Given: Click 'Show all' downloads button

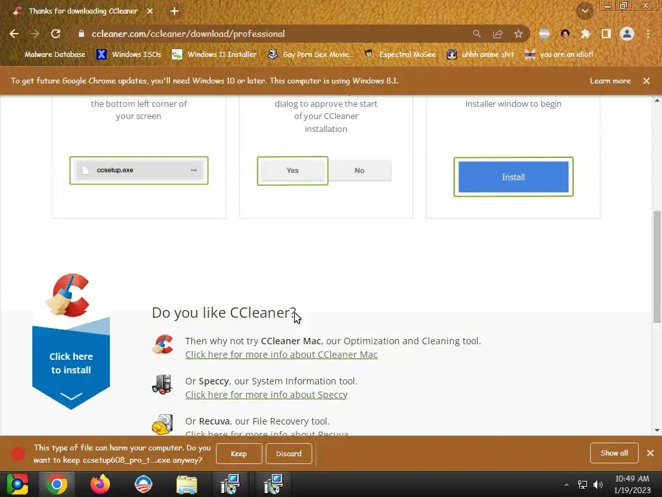Looking at the screenshot, I should (614, 453).
